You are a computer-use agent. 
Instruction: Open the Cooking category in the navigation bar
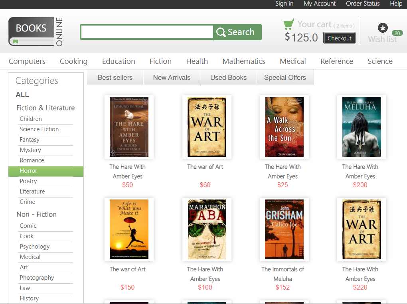(73, 61)
